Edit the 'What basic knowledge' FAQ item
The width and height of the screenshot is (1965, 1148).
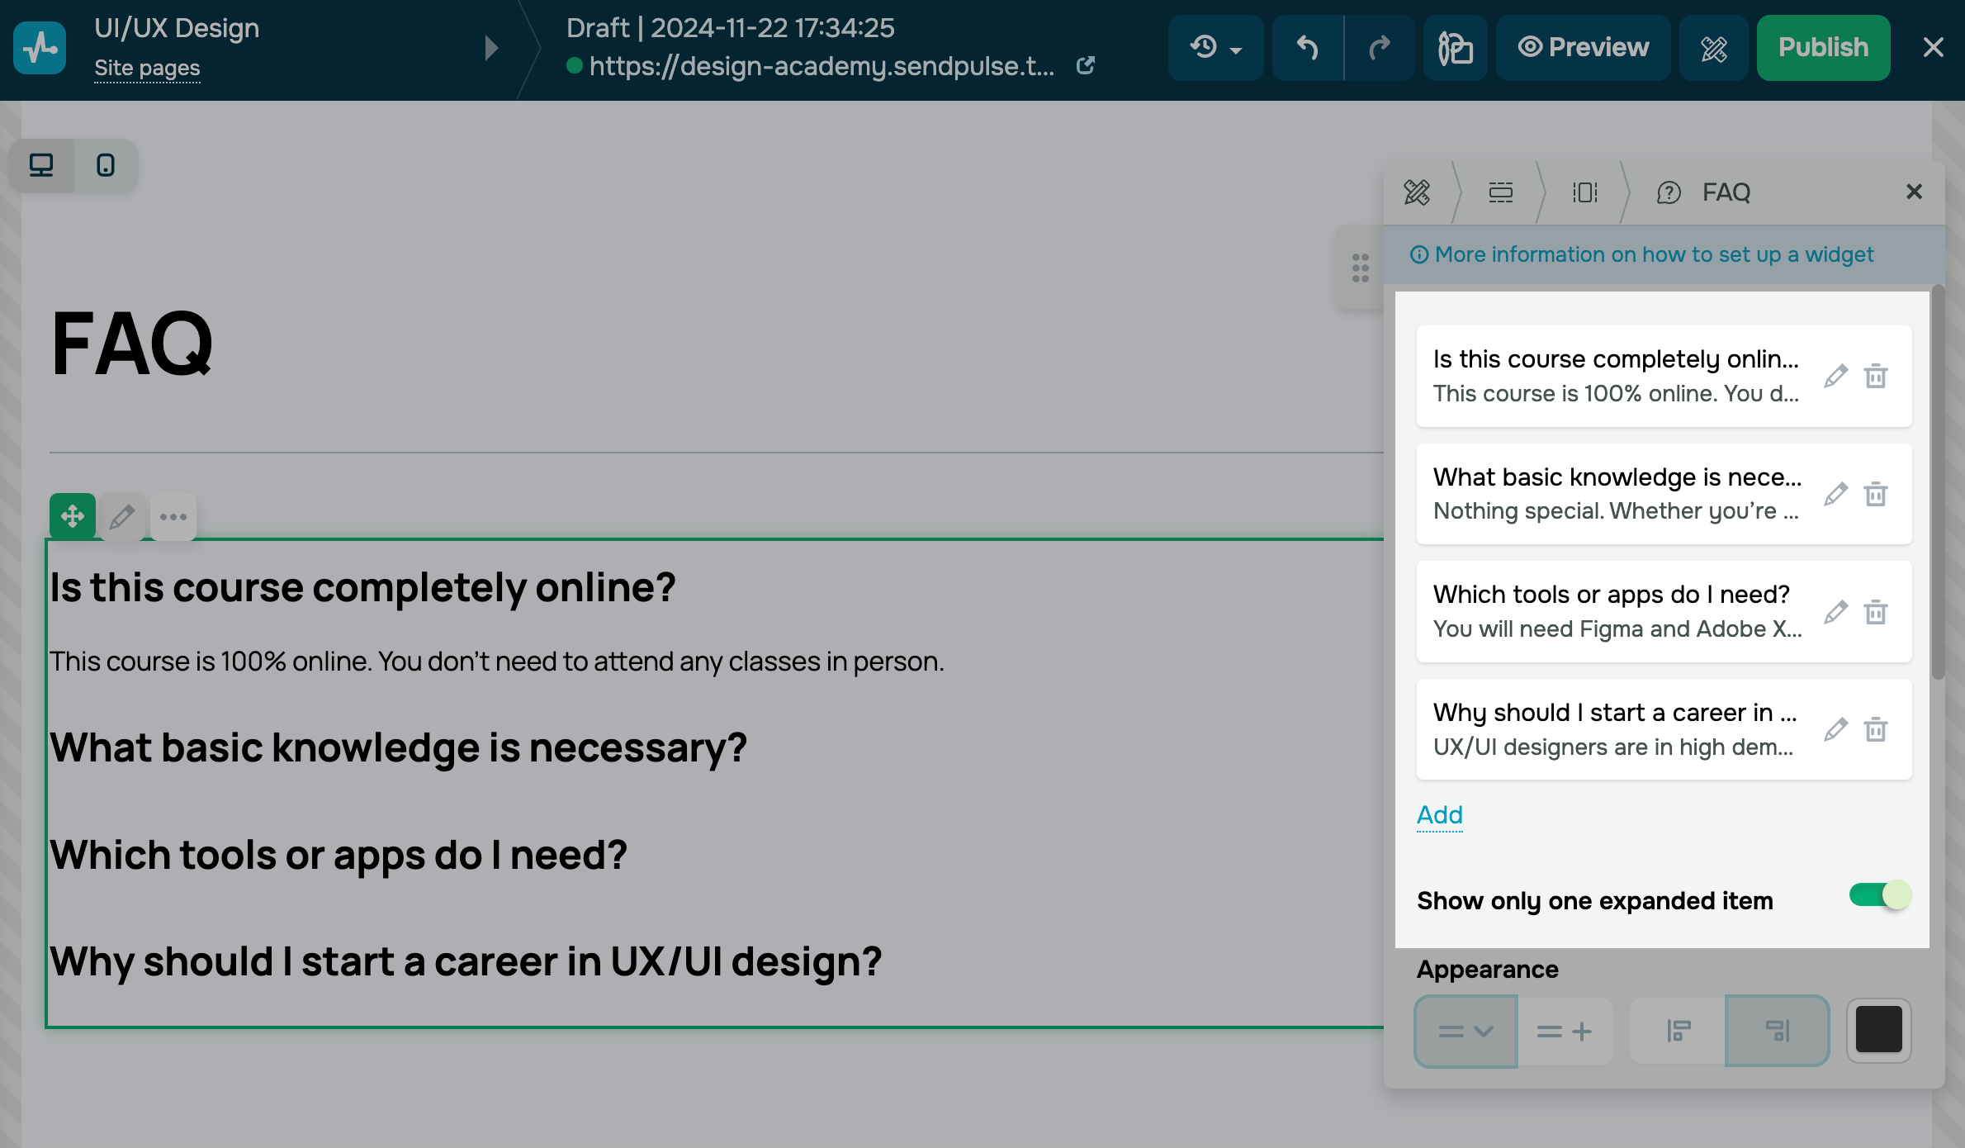pos(1835,494)
